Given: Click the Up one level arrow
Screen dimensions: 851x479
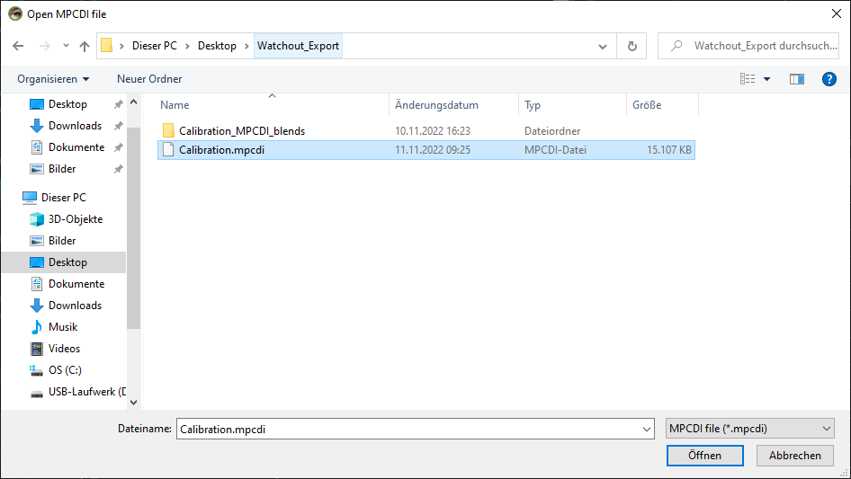Looking at the screenshot, I should (85, 46).
